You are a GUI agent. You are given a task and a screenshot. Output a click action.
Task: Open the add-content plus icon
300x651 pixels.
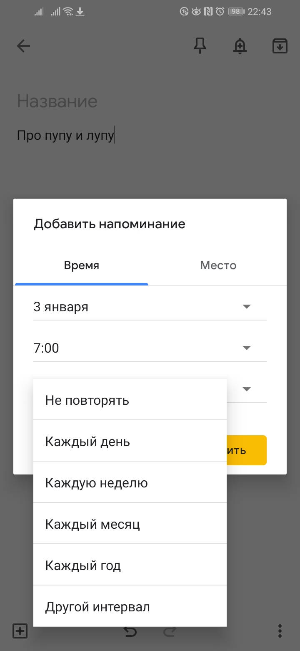20,631
